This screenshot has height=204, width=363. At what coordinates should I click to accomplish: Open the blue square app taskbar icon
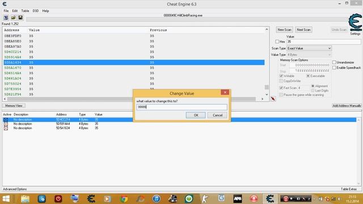pos(41,199)
